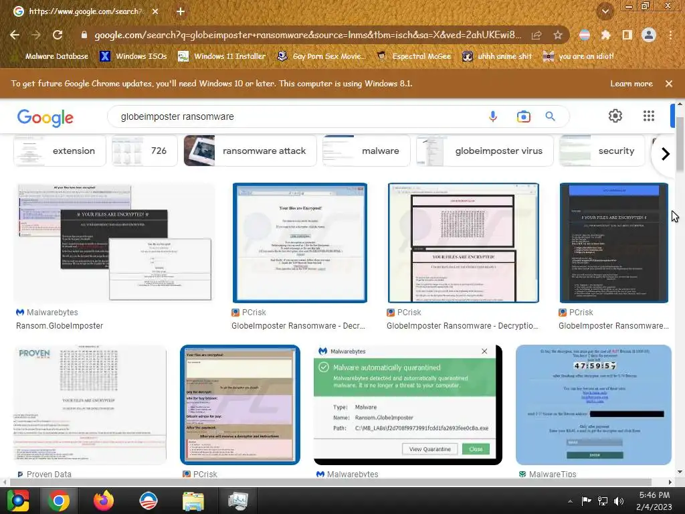Screen dimensions: 685x514
Task: Open the network tray icon
Action: pos(603,501)
